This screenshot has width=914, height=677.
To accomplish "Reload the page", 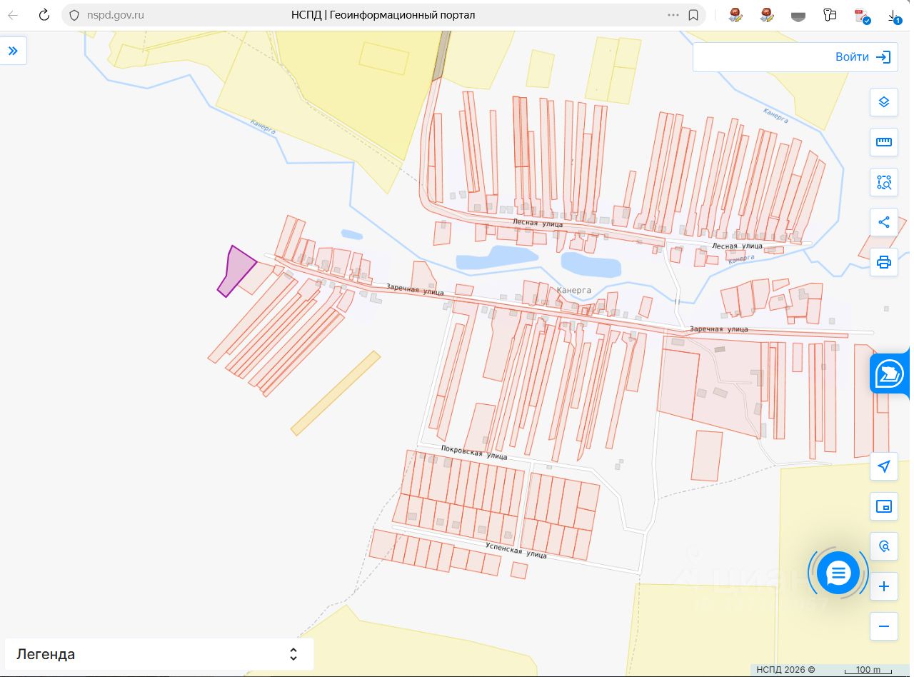I will pyautogui.click(x=44, y=15).
